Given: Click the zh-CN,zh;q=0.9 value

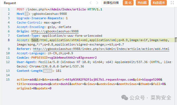Looking at the screenshot, I should (60, 53).
